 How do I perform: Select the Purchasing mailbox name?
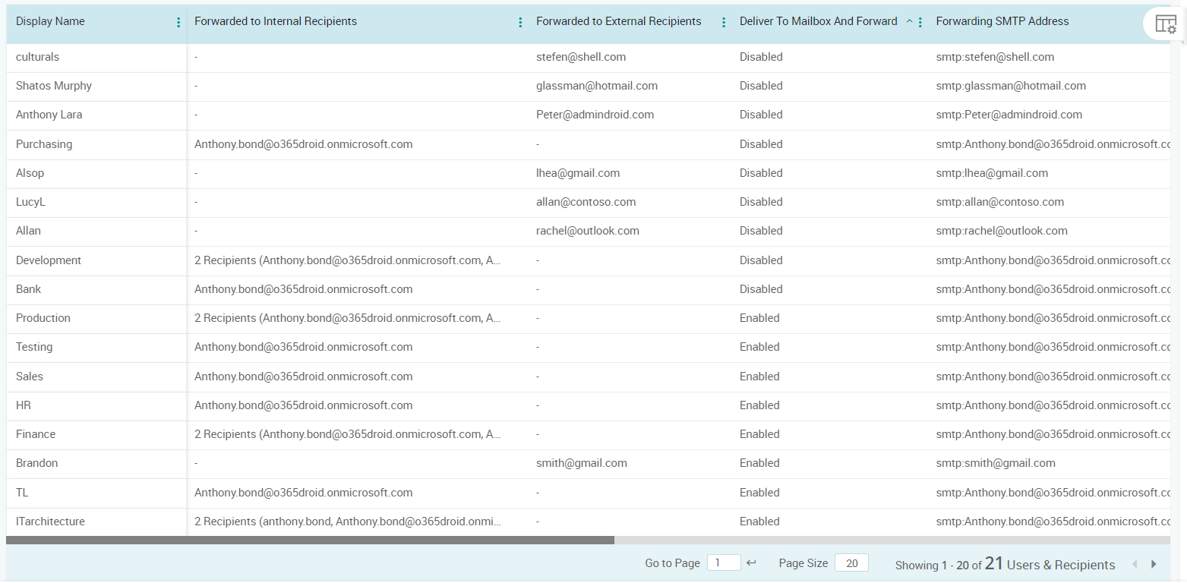point(44,144)
